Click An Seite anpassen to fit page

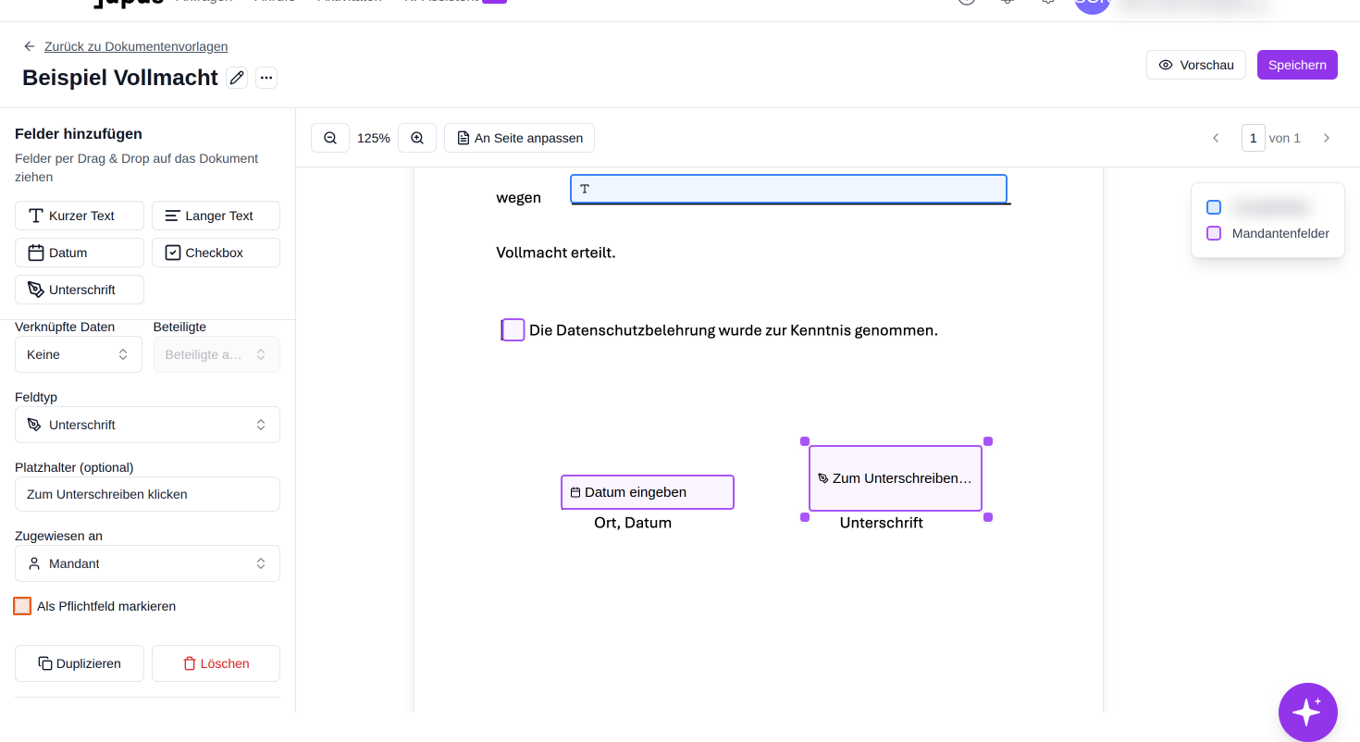click(519, 138)
